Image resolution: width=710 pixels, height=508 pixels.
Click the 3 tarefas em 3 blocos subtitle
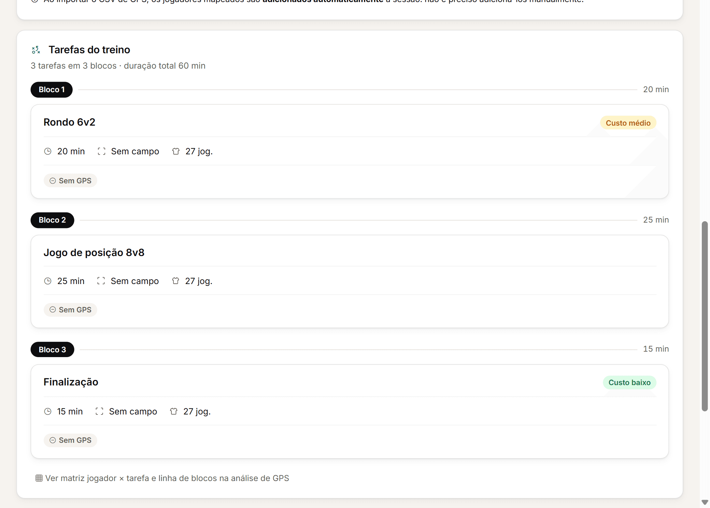[x=118, y=66]
